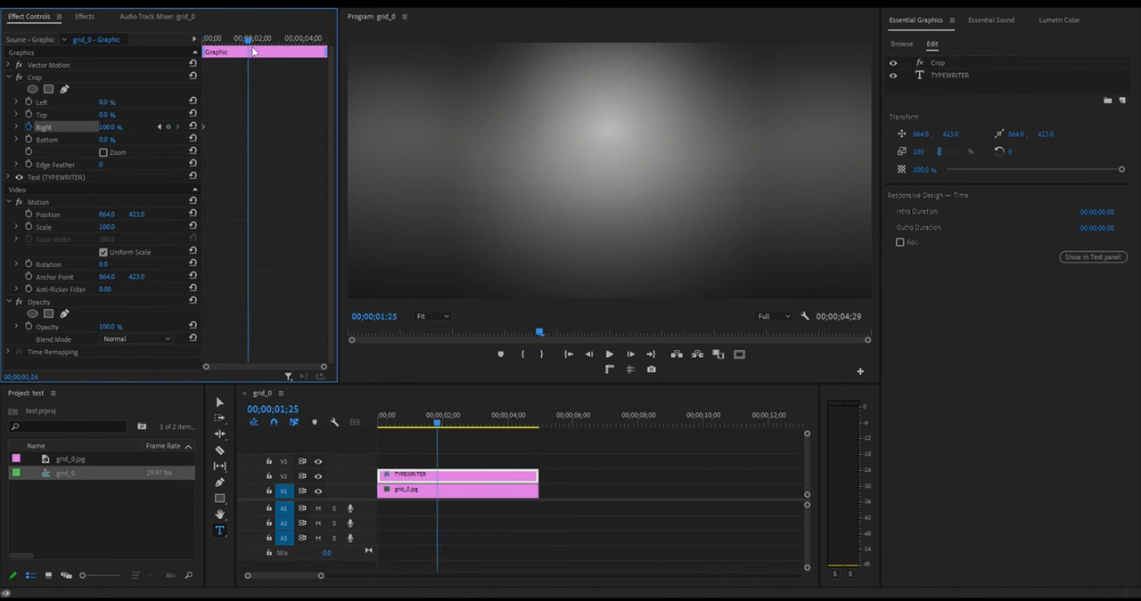The image size is (1141, 601).
Task: Click the Lift button
Action: click(677, 354)
